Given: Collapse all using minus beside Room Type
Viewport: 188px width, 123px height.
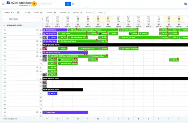Looking at the screenshot, I should 5,19.
